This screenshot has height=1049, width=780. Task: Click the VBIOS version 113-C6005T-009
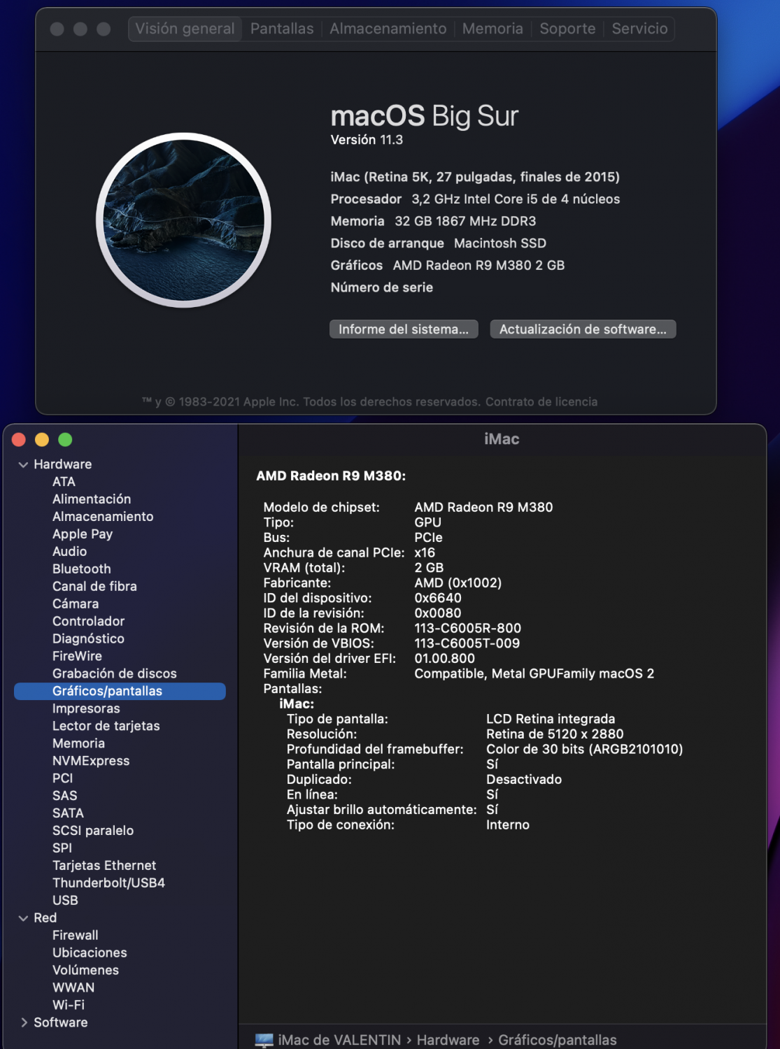coord(467,643)
